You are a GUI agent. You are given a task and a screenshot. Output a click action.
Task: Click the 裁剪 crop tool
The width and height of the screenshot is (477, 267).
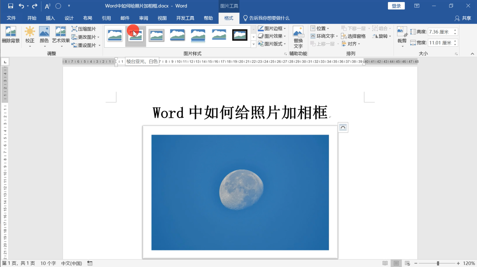[402, 37]
